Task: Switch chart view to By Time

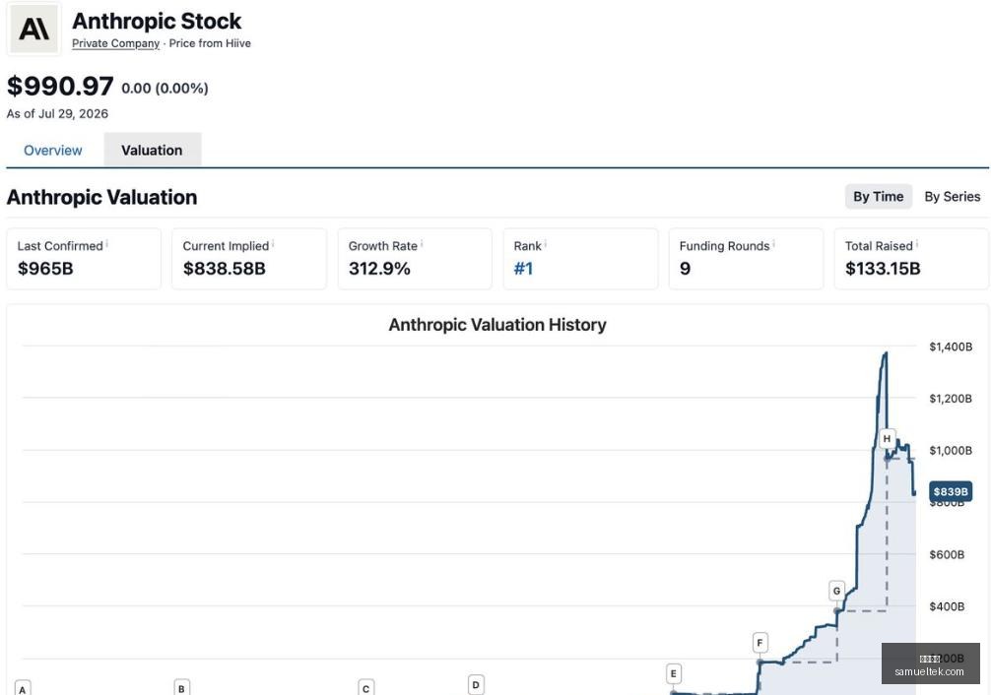Action: [878, 197]
